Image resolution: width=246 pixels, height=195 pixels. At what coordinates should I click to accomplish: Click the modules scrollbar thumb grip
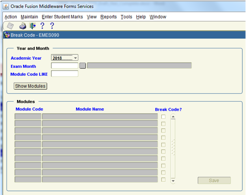(173, 147)
